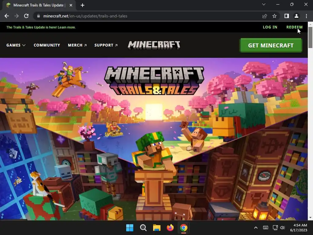
Task: Click the browser forward arrow
Action: (x=17, y=16)
